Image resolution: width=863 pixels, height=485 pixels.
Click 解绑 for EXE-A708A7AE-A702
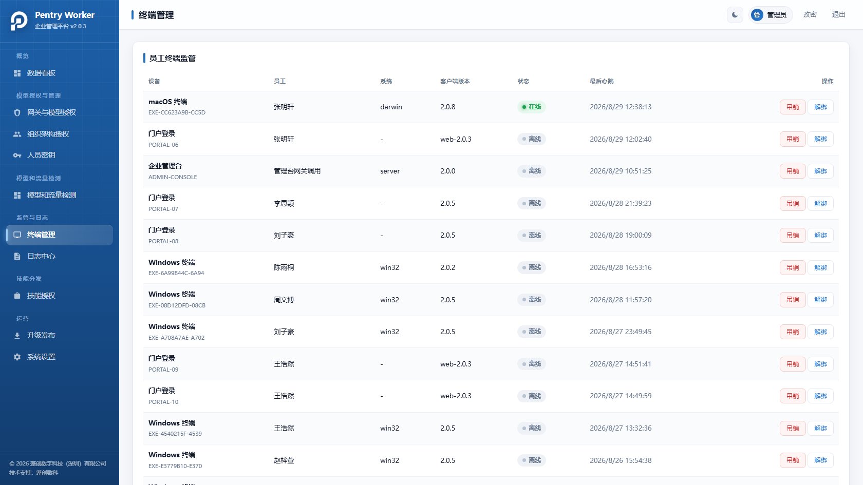[x=820, y=332]
